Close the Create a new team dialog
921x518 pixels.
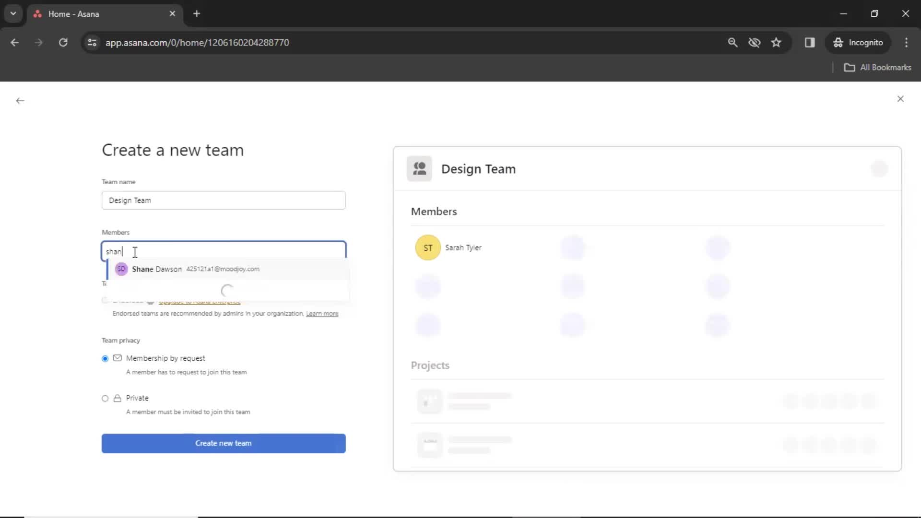pyautogui.click(x=900, y=99)
